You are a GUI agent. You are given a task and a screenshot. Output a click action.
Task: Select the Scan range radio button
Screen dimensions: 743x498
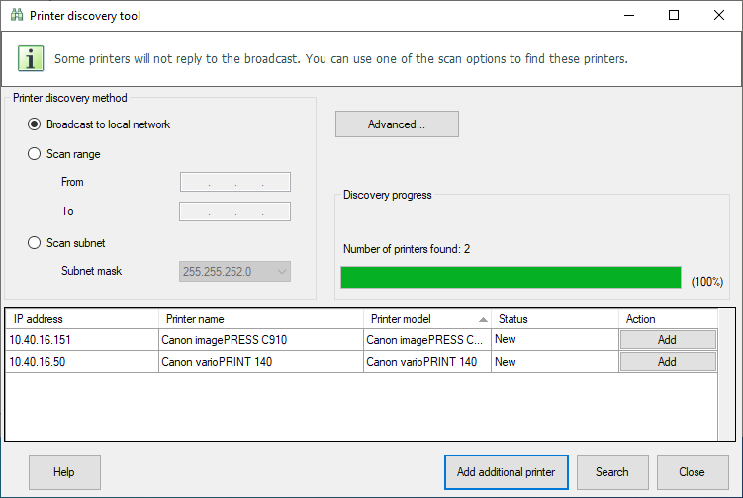click(x=36, y=154)
